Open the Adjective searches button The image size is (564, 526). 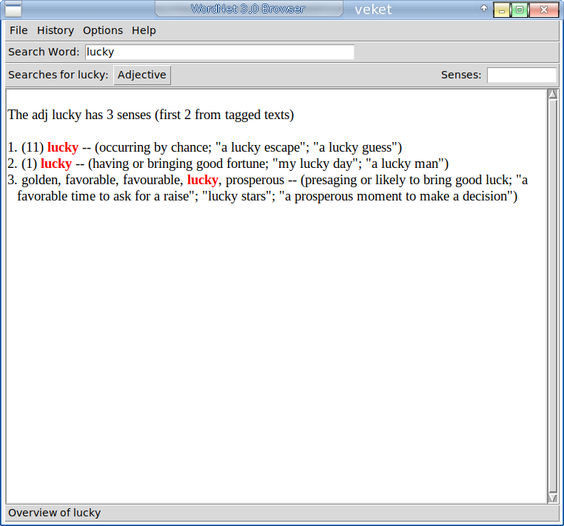click(142, 75)
